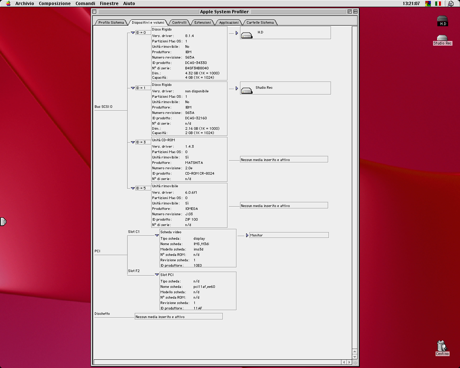Click the zoom box of the profiler window
The width and height of the screenshot is (460, 368).
(350, 11)
